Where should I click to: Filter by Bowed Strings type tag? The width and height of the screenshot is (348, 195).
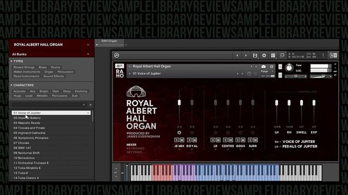click(24, 67)
